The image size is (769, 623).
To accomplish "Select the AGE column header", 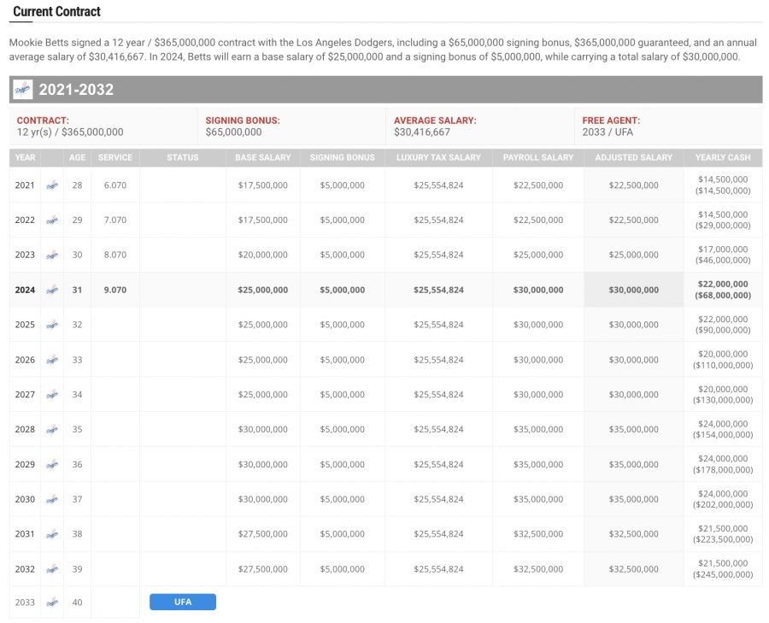I will 77,157.
